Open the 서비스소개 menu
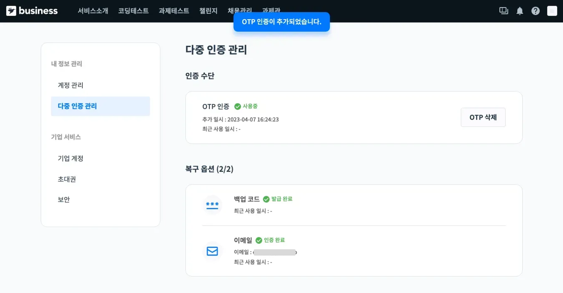The image size is (563, 293). click(x=93, y=11)
